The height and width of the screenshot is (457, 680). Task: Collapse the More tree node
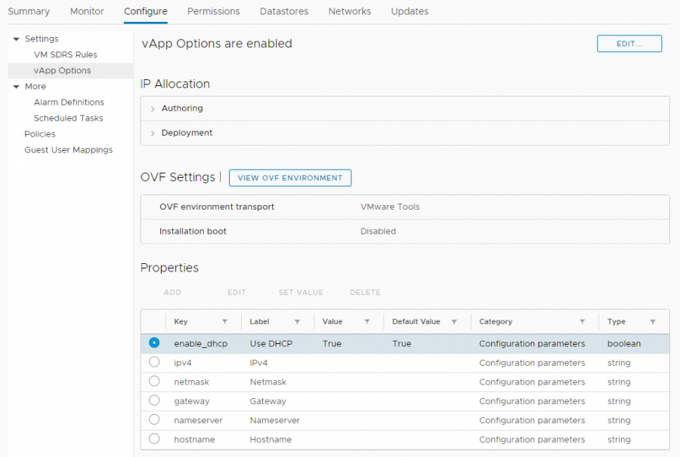point(16,87)
